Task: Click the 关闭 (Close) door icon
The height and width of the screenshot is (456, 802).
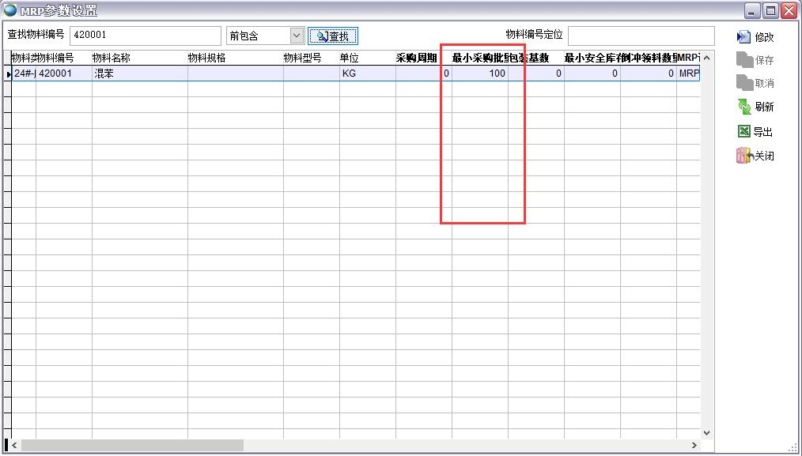Action: [743, 156]
